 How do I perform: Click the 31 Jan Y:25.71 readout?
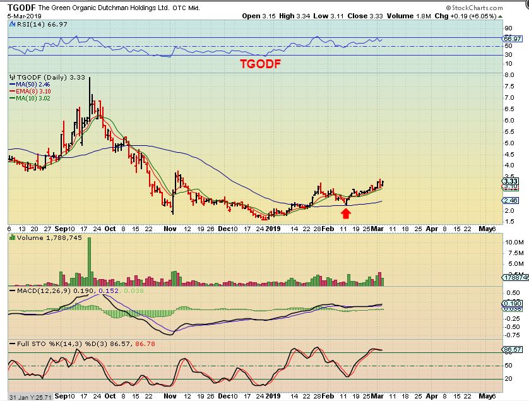[x=31, y=397]
